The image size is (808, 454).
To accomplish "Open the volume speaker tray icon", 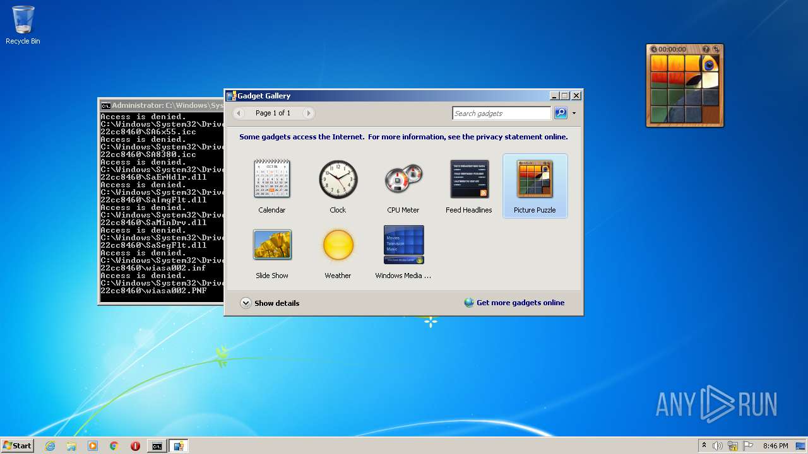I will pos(718,446).
